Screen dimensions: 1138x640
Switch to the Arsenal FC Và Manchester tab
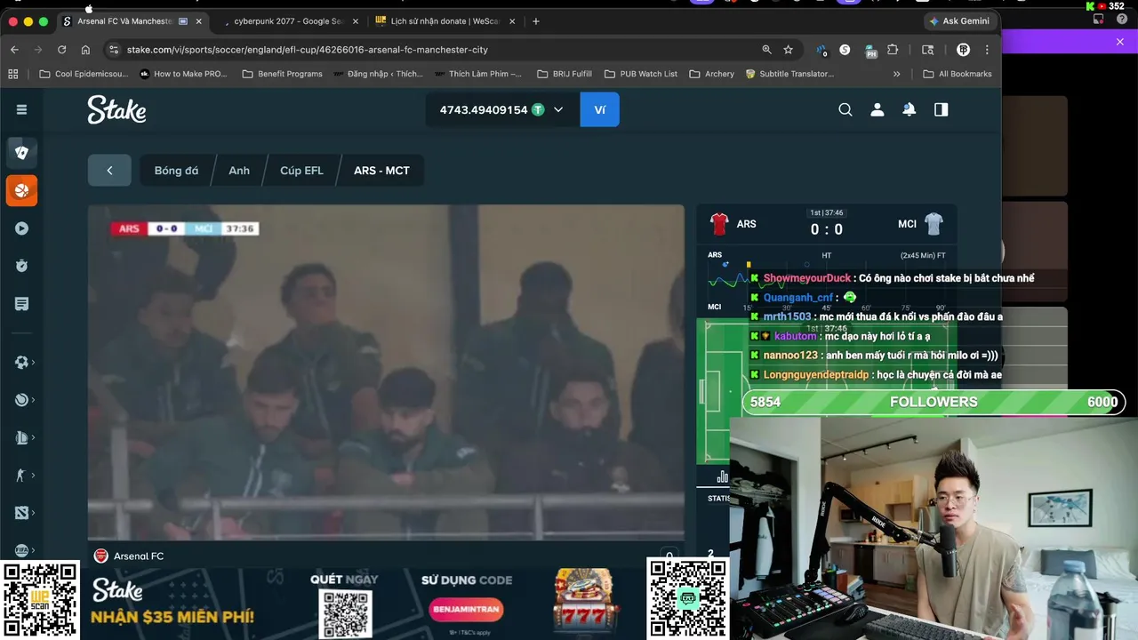click(x=133, y=20)
